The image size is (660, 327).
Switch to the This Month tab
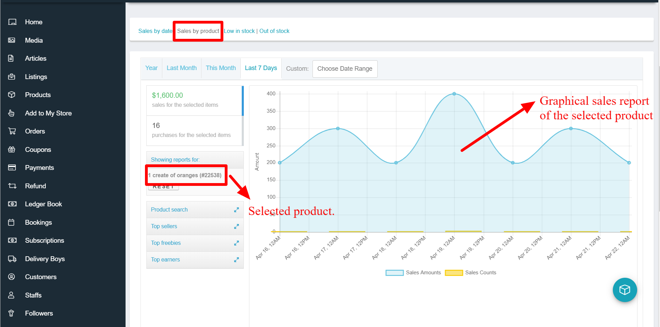coord(221,68)
